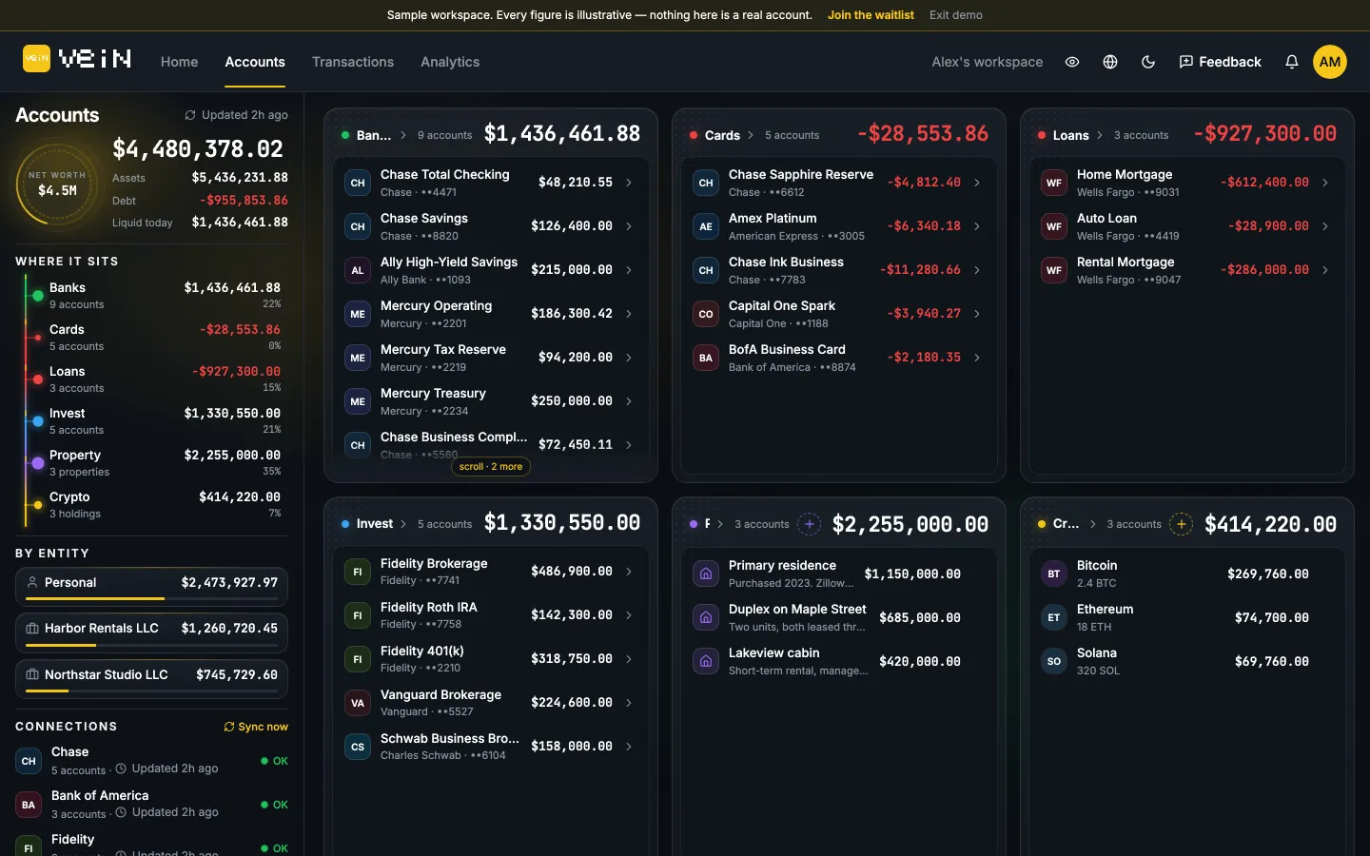Image resolution: width=1370 pixels, height=856 pixels.
Task: Open Chase Total Checking row chevron
Action: [629, 183]
